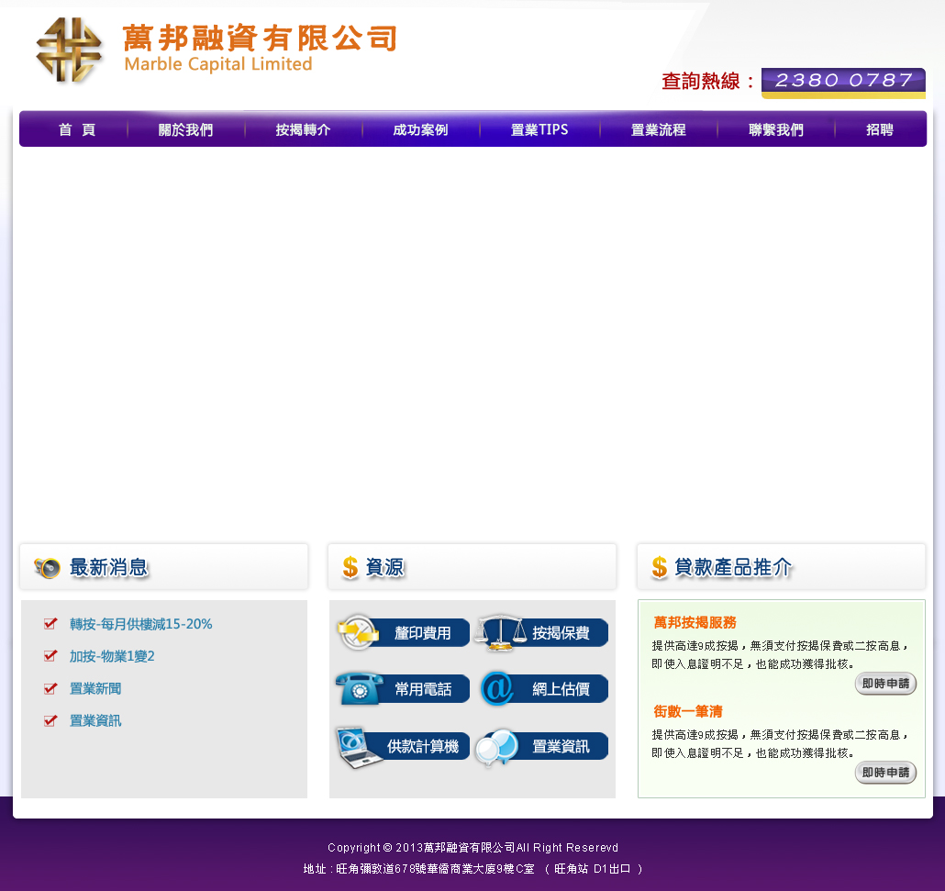
Task: Open the 聯繫我們 navigation item
Action: [x=775, y=130]
